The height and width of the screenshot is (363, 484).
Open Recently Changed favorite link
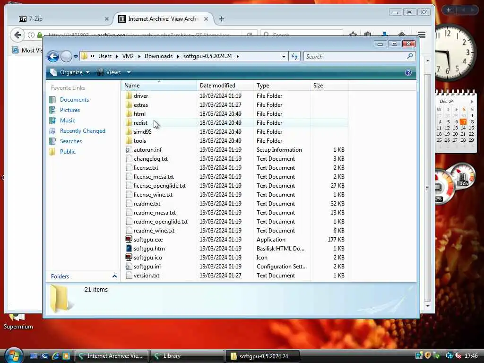click(82, 131)
